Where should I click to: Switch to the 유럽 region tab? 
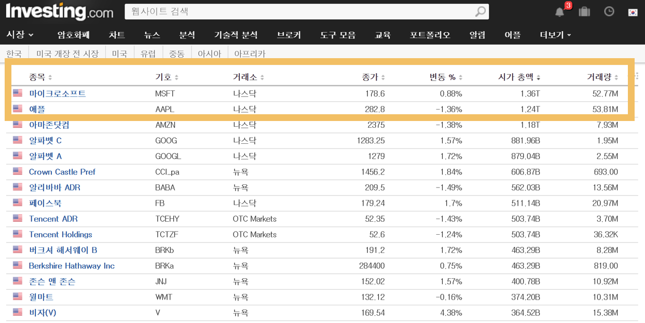[148, 53]
